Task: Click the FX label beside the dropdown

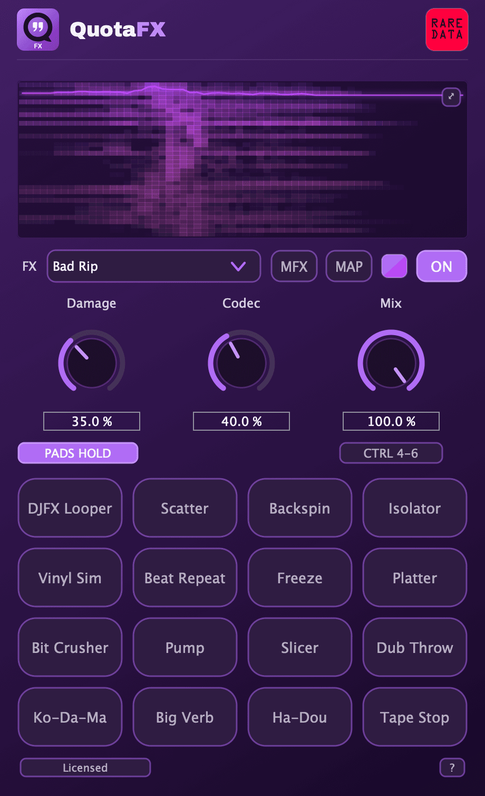Action: [30, 266]
